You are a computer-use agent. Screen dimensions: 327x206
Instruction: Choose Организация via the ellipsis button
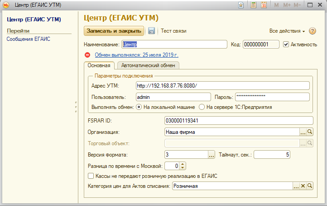(303, 132)
